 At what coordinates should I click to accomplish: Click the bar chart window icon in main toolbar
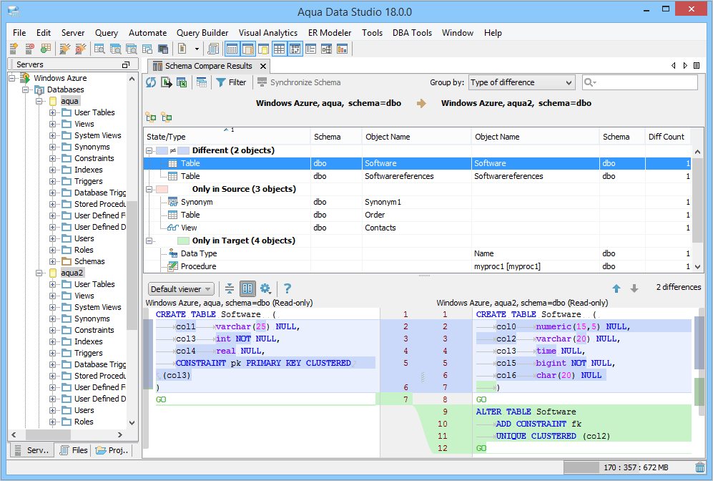pos(342,49)
